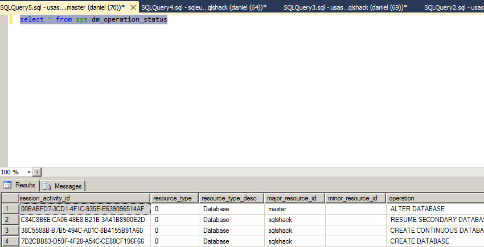Select the operation column header
Screen dimensions: 484x247
(x=435, y=198)
